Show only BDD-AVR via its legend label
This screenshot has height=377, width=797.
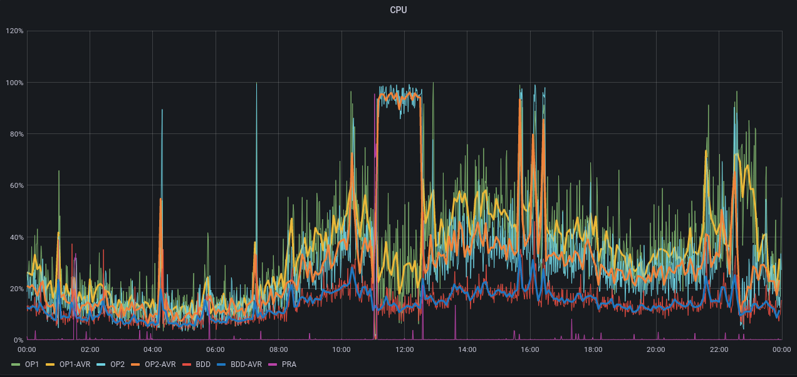(x=246, y=364)
